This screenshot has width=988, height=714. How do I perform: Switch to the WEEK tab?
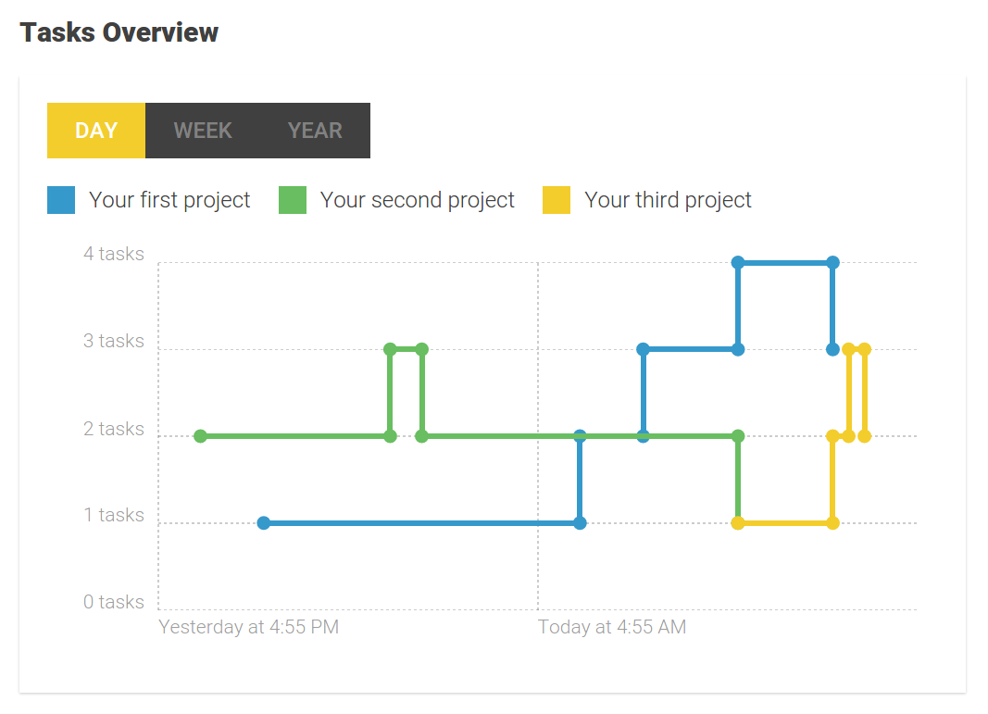(x=203, y=131)
